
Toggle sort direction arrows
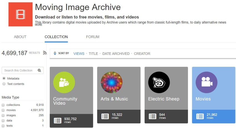point(55,53)
